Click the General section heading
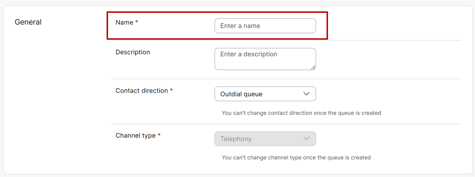 pos(28,22)
